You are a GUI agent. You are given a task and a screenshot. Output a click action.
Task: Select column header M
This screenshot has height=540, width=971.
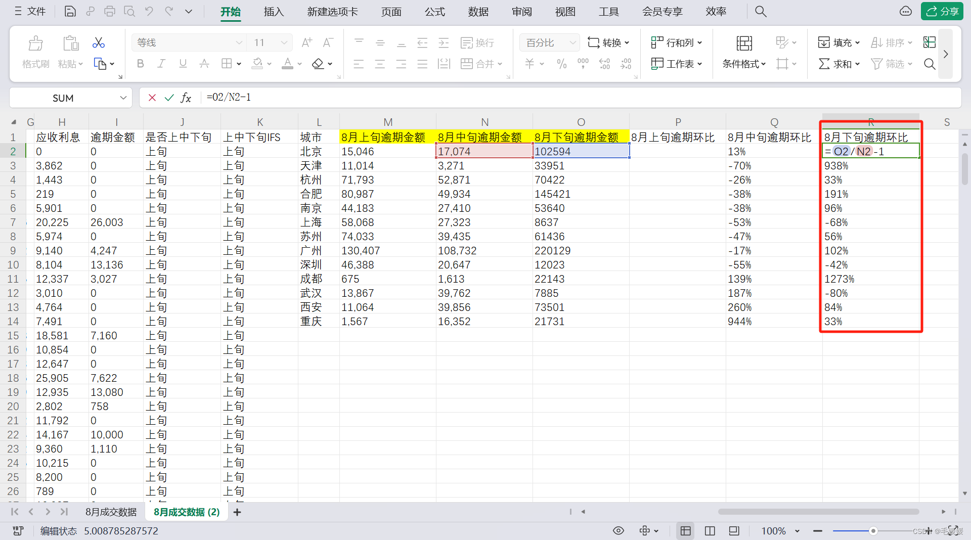point(387,122)
